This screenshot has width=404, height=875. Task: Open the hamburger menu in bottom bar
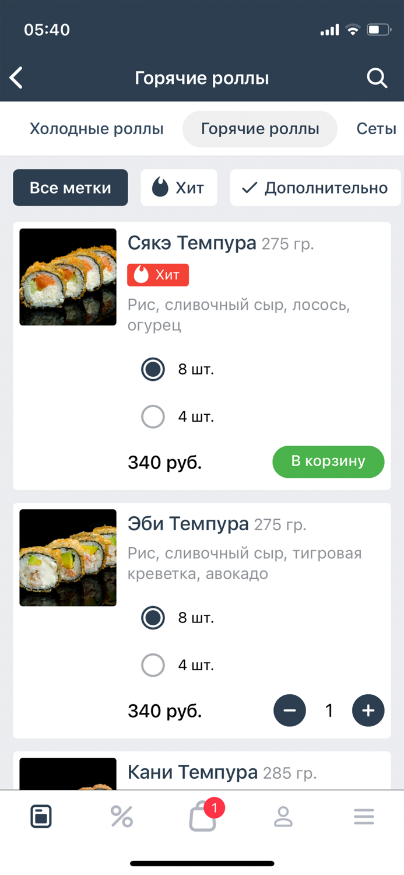tap(364, 817)
